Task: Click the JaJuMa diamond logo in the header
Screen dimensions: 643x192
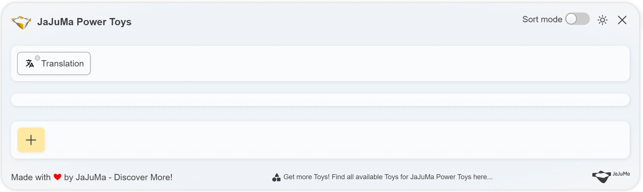Action: 21,22
